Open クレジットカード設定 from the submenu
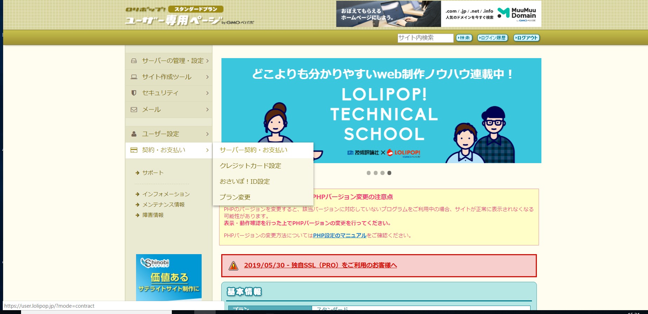 (250, 166)
